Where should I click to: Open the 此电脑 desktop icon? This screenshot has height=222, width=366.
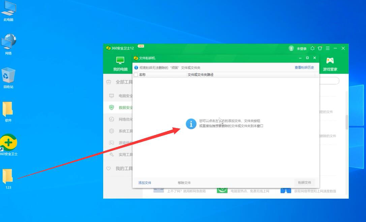point(8,11)
